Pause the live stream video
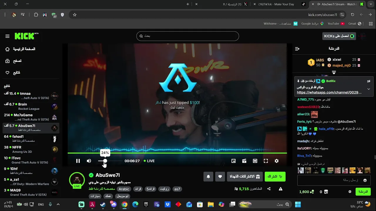376x211 pixels. [78, 161]
